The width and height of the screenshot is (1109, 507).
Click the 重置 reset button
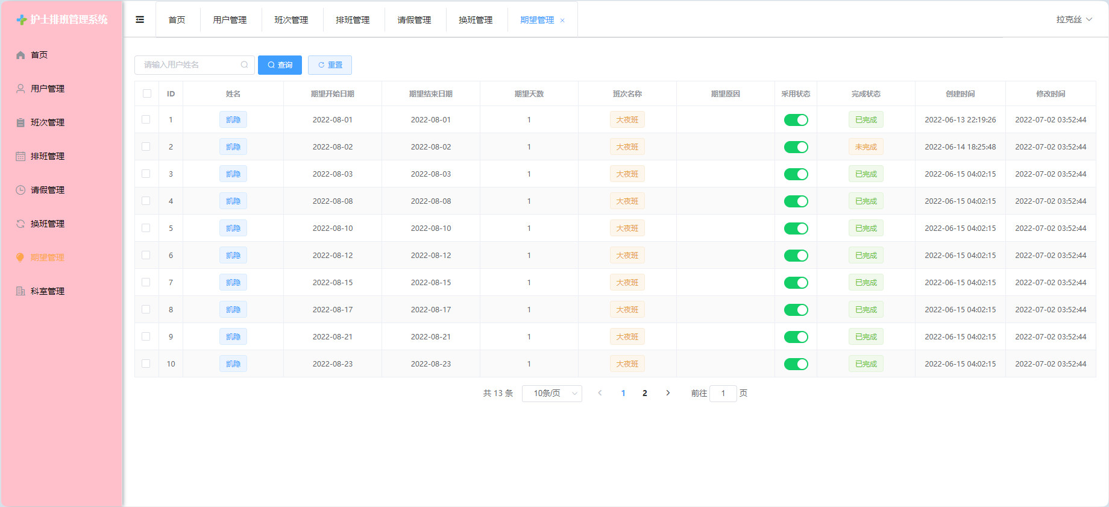[x=330, y=65]
